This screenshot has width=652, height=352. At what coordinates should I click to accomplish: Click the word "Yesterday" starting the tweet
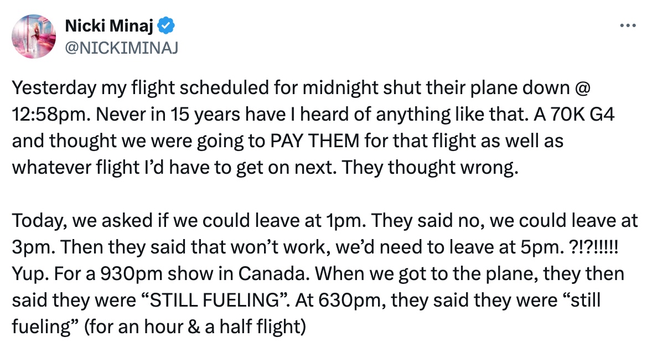click(x=54, y=89)
